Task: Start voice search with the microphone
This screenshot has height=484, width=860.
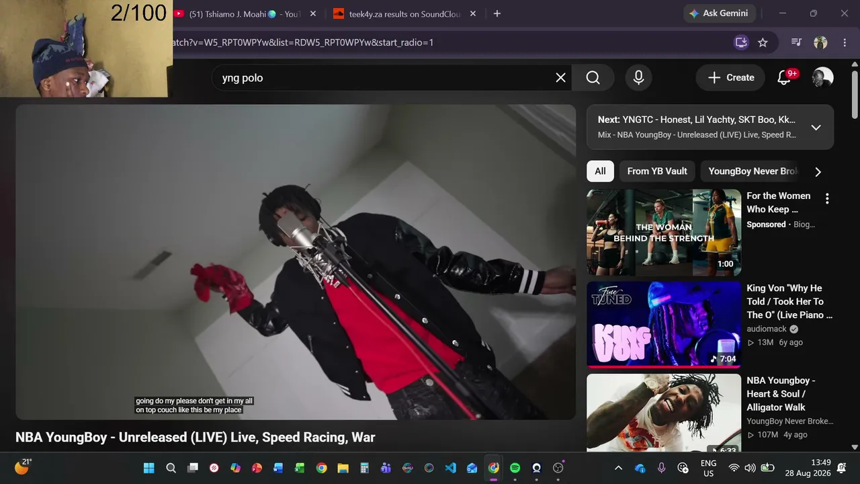Action: coord(639,78)
